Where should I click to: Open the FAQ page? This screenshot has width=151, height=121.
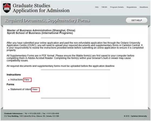click(97, 7)
